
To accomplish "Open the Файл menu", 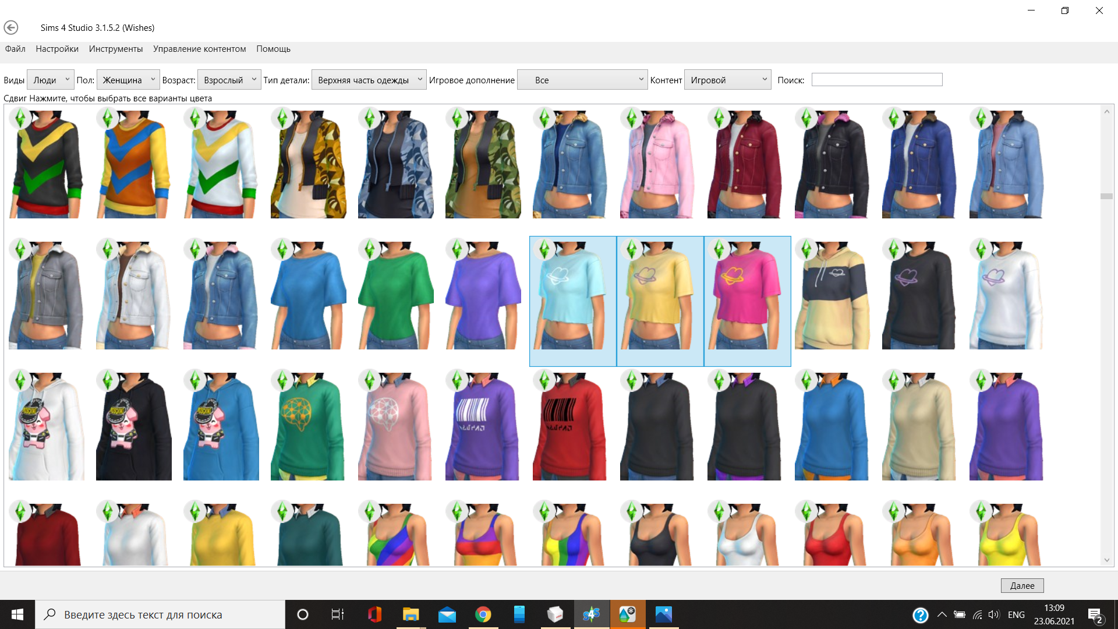I will click(x=15, y=49).
